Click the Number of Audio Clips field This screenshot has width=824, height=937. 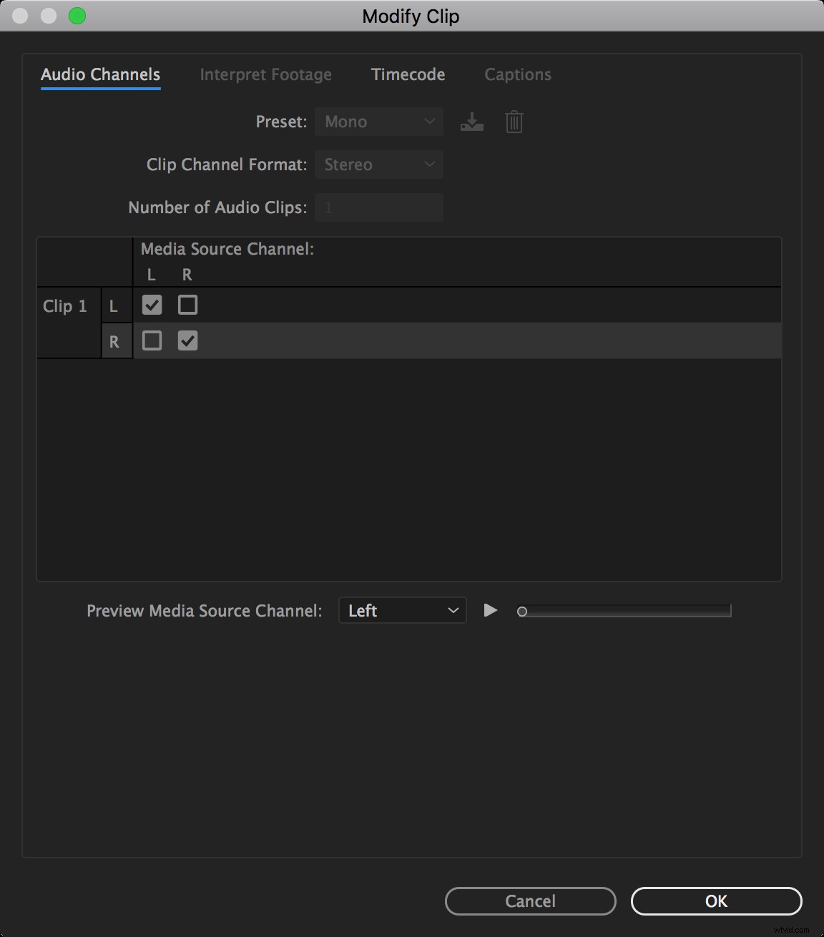pos(379,207)
